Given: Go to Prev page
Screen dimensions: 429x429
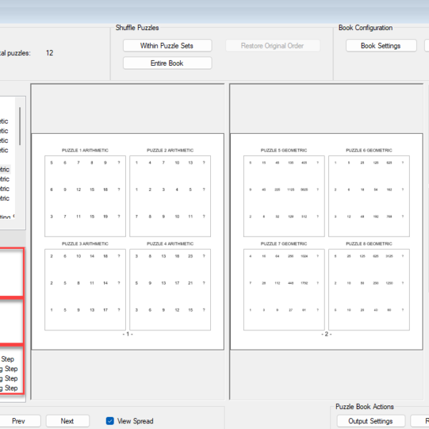Looking at the screenshot, I should (x=19, y=421).
